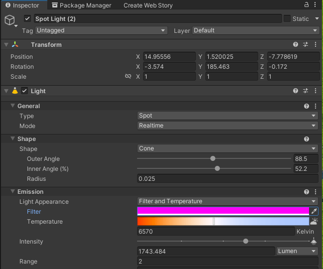Open Light component more options menu

(315, 91)
